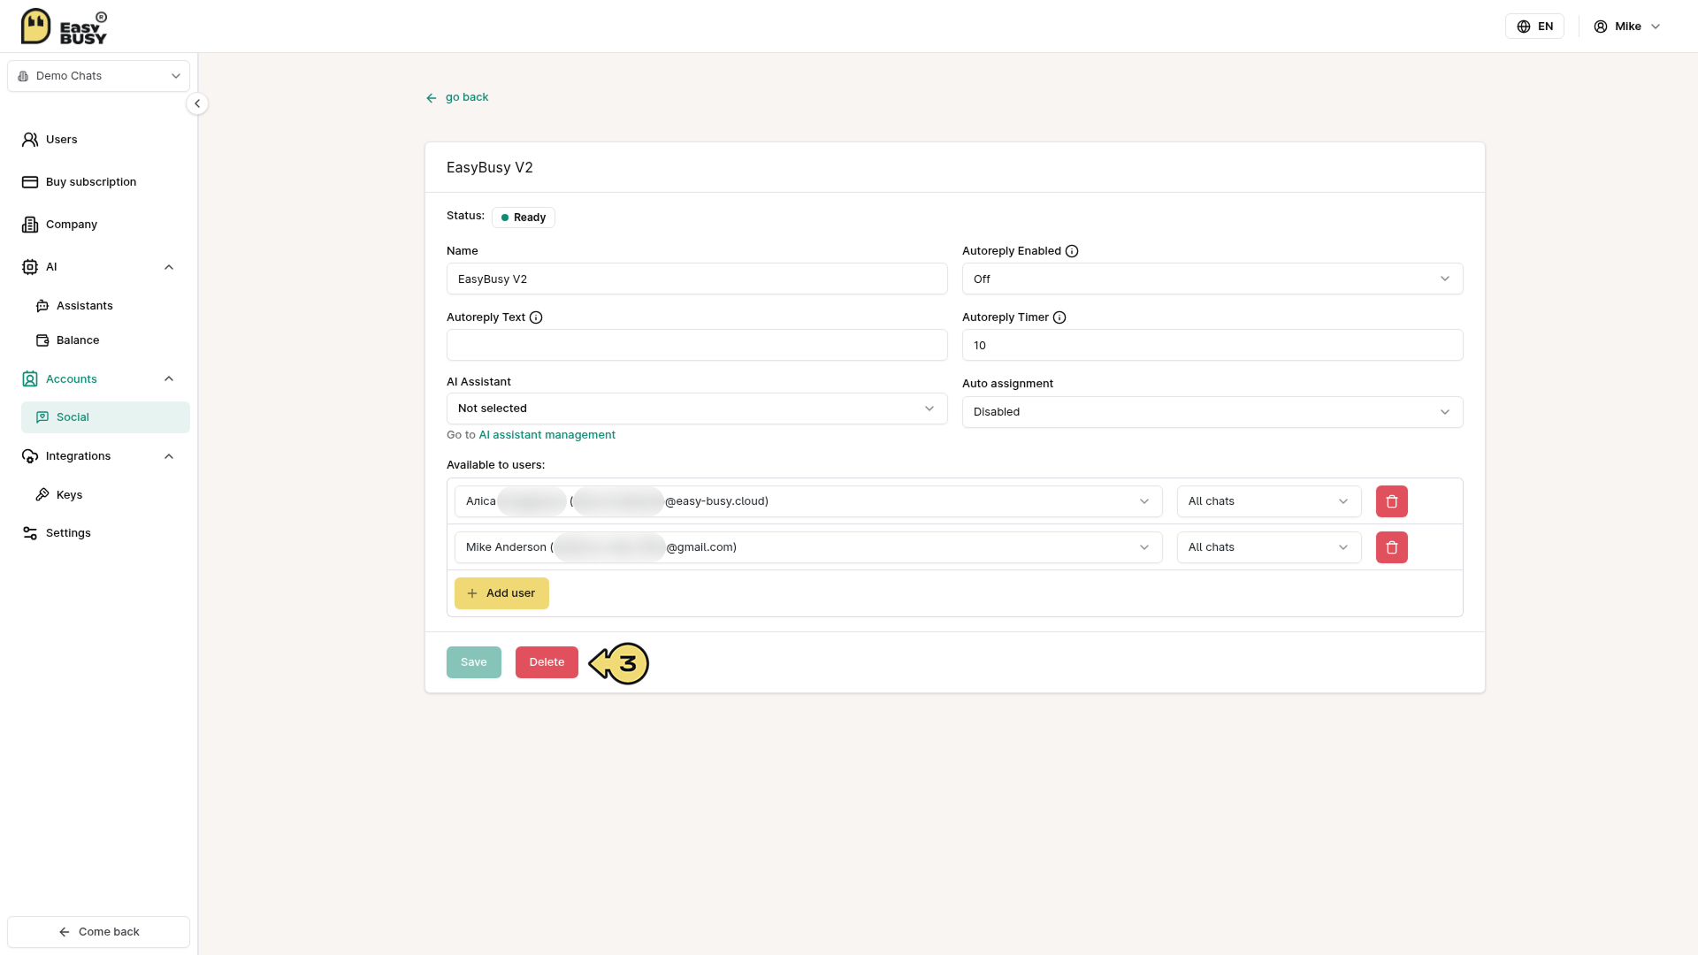Viewport: 1698px width, 955px height.
Task: Click the Save button
Action: (x=474, y=662)
